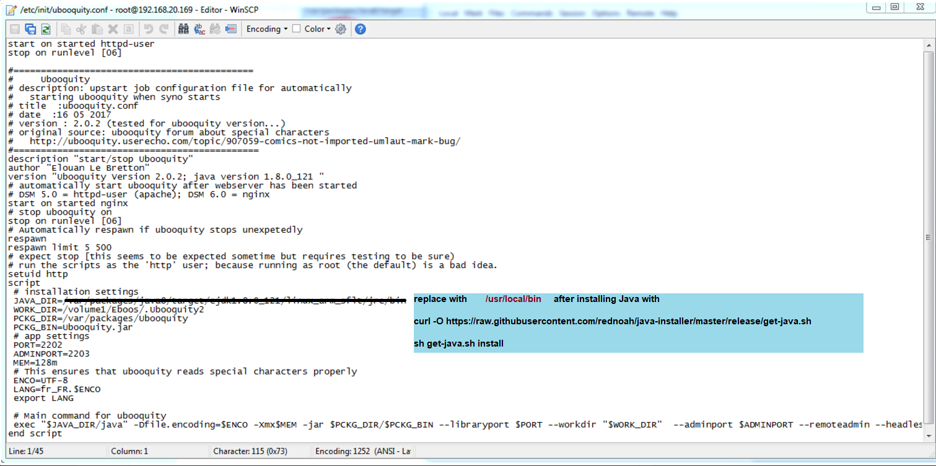Click the 'PCKG_DIR=/var/packages/Ubooquity' line
The height and width of the screenshot is (466, 936).
point(100,318)
